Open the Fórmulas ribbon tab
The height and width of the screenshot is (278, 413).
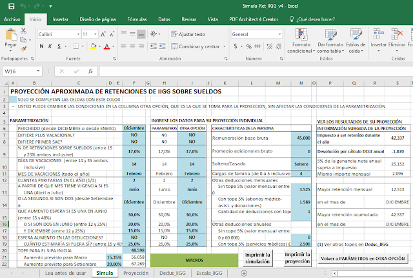136,19
